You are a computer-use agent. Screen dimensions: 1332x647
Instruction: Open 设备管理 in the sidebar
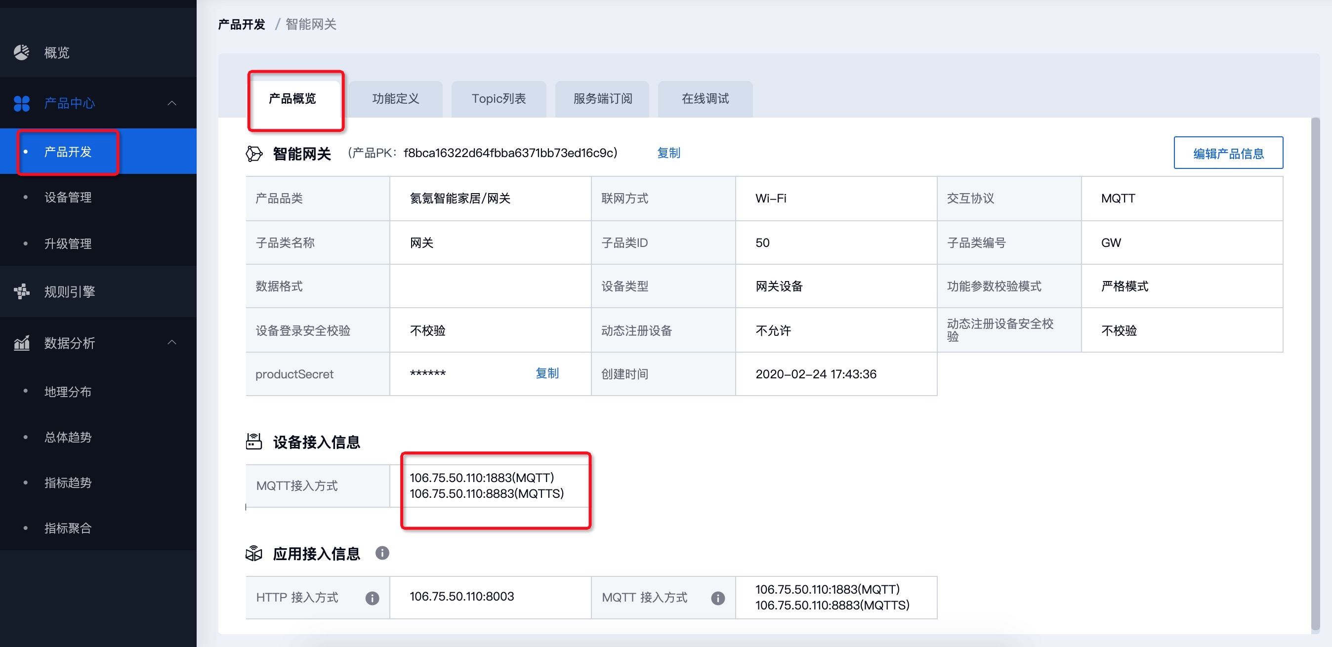[x=68, y=198]
